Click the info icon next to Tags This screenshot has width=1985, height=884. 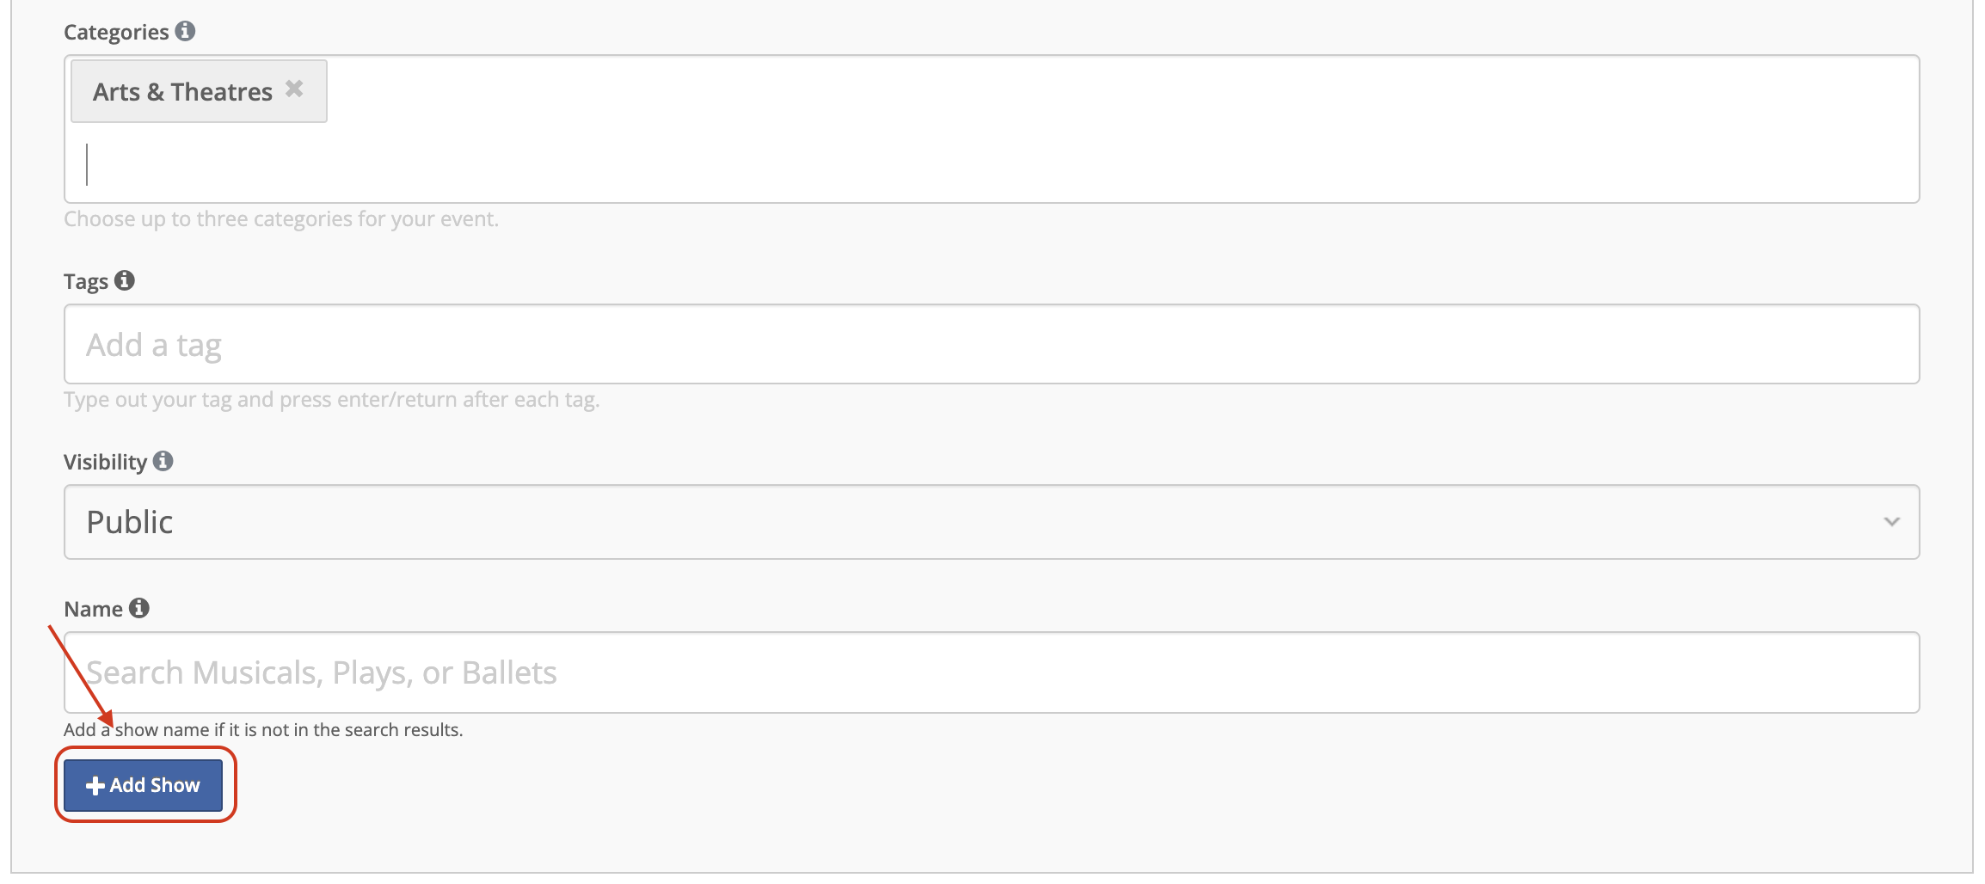[125, 280]
